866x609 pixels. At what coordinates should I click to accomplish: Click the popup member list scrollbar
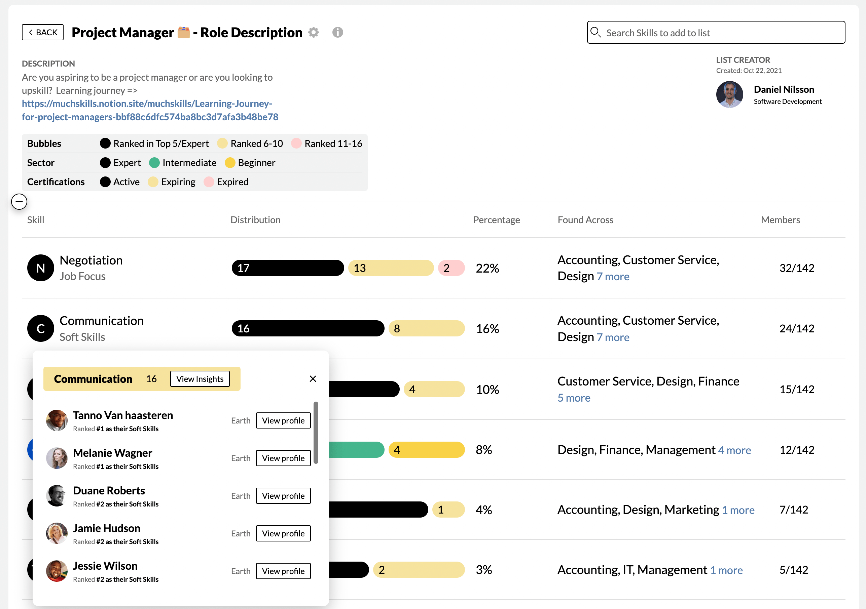pos(316,433)
